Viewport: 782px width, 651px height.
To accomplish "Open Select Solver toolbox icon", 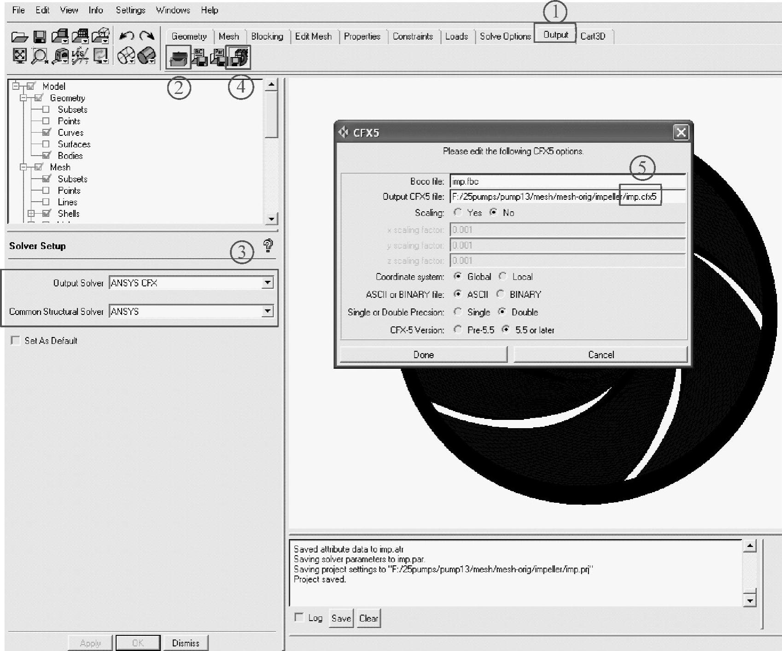I will 179,58.
